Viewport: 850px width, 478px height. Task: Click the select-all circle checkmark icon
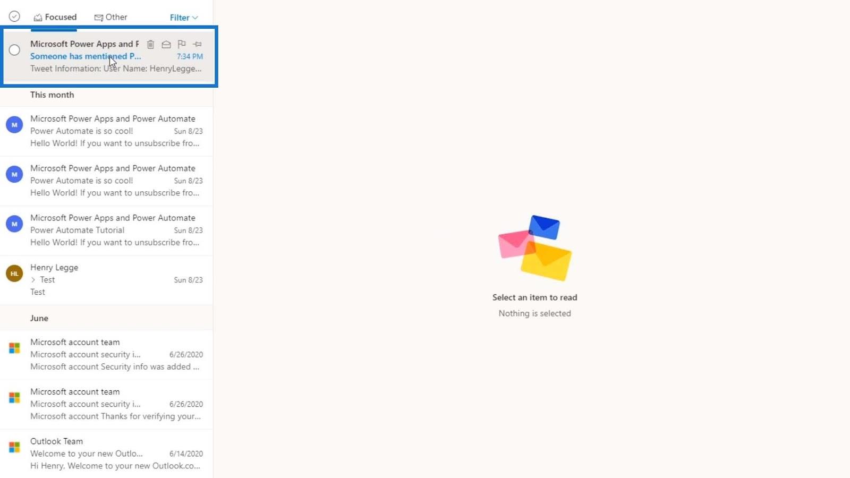coord(14,16)
